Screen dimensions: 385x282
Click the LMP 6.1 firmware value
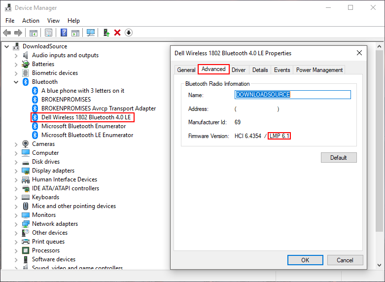280,136
